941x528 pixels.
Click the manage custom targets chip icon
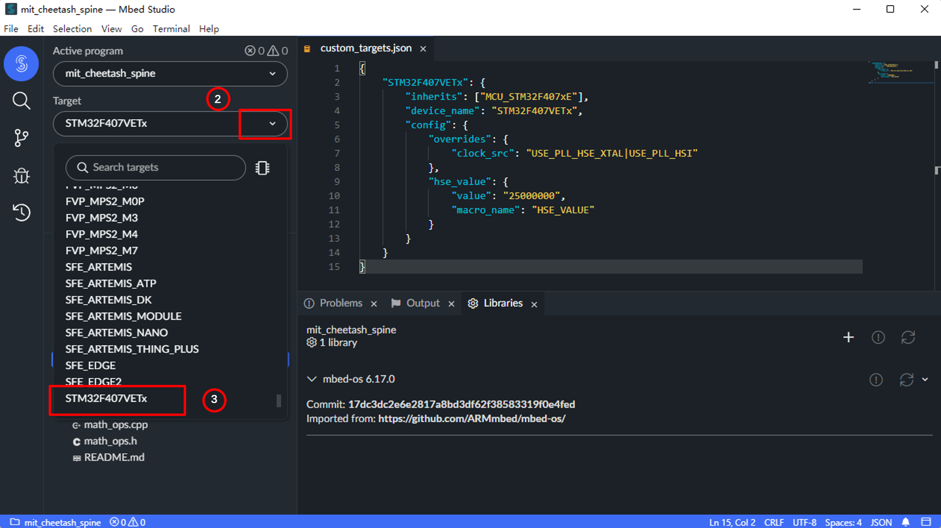[262, 168]
